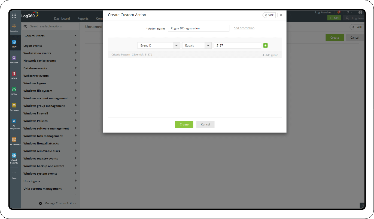
Task: Switch to the Reports menu
Action: (x=83, y=18)
